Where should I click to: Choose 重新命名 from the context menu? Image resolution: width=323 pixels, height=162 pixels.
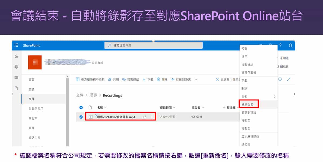247,104
